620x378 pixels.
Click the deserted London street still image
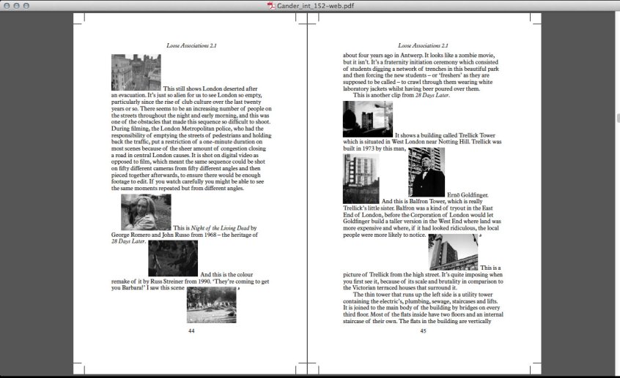click(136, 72)
